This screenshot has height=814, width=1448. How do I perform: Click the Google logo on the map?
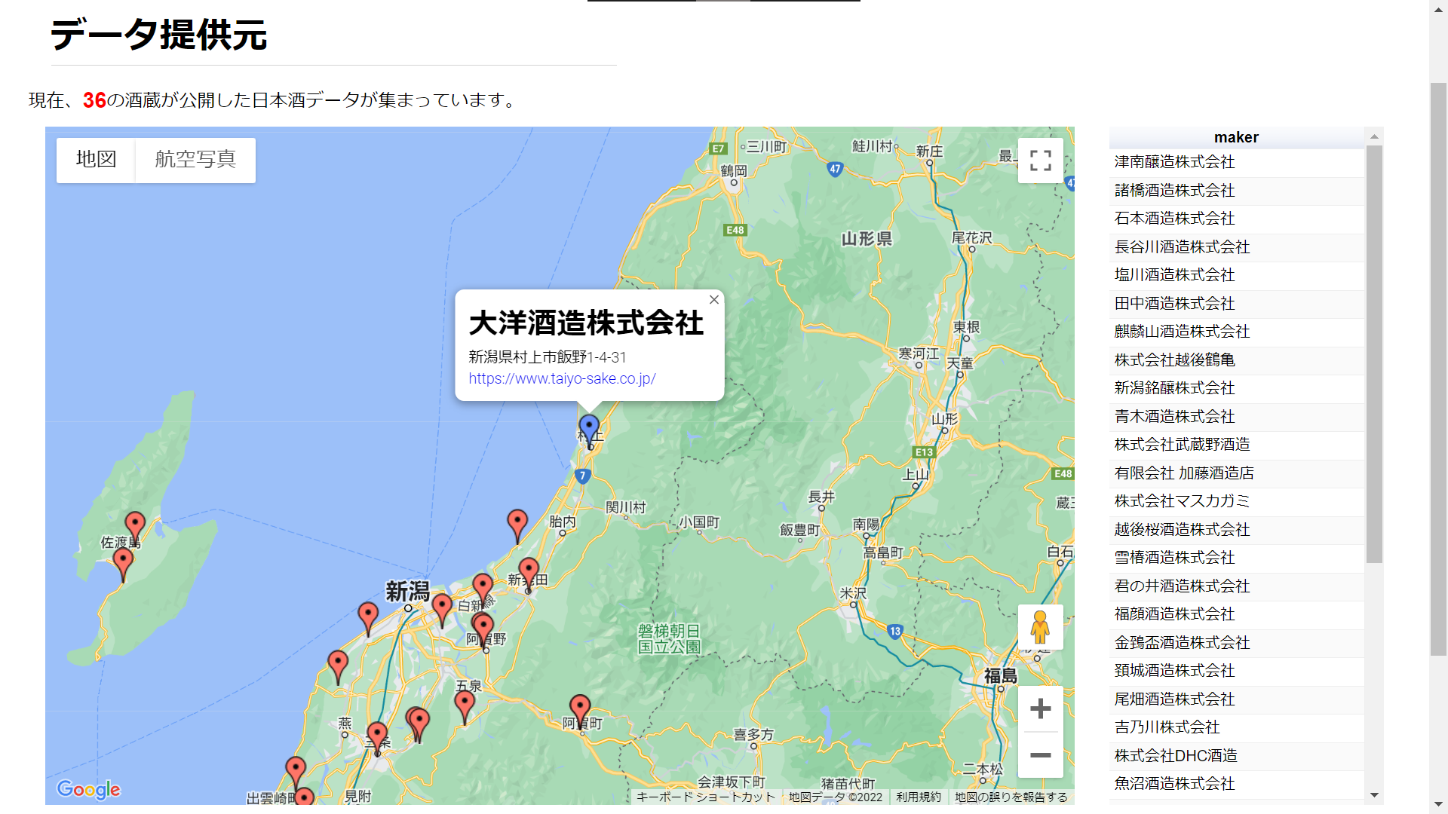pos(90,790)
